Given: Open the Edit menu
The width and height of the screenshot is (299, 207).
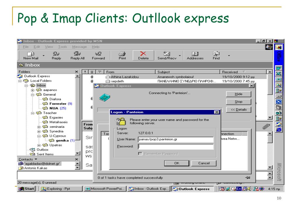Looking at the screenshot, I should pos(37,47).
